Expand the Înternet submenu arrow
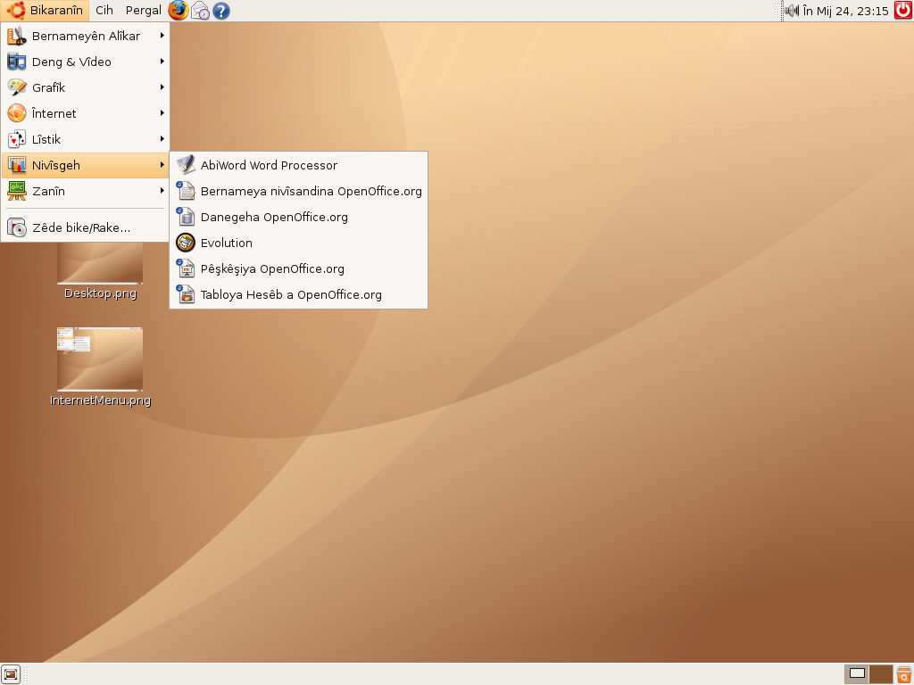The height and width of the screenshot is (685, 914). [162, 113]
